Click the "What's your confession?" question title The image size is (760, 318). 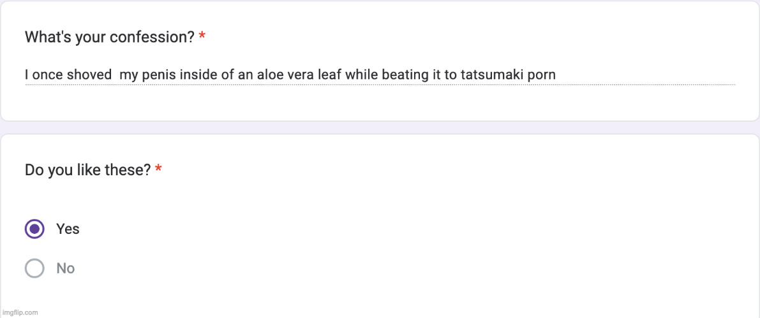click(x=109, y=37)
